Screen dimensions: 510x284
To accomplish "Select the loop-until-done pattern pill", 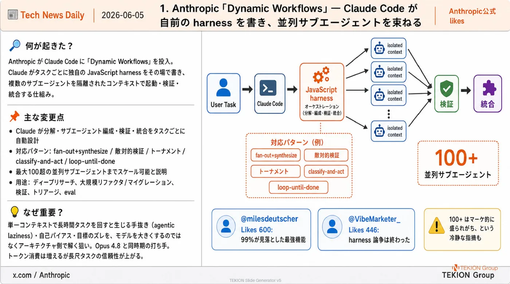I will tap(298, 187).
